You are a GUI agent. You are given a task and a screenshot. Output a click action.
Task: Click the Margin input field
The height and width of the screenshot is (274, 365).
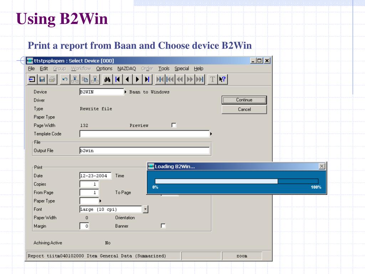click(x=84, y=226)
